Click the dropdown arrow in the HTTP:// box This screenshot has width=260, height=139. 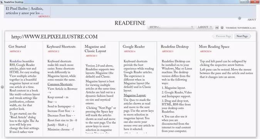tap(192, 27)
